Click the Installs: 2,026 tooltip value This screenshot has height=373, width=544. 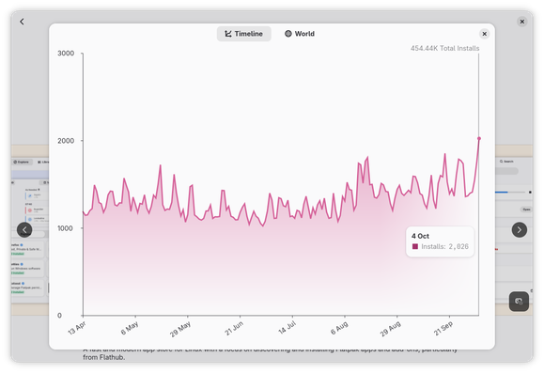point(444,246)
